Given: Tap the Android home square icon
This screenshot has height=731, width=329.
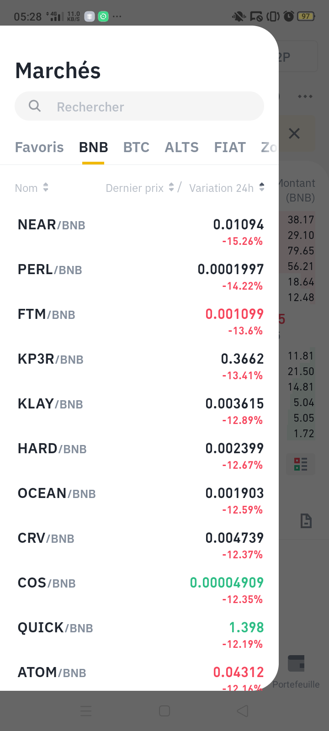Looking at the screenshot, I should 164,711.
